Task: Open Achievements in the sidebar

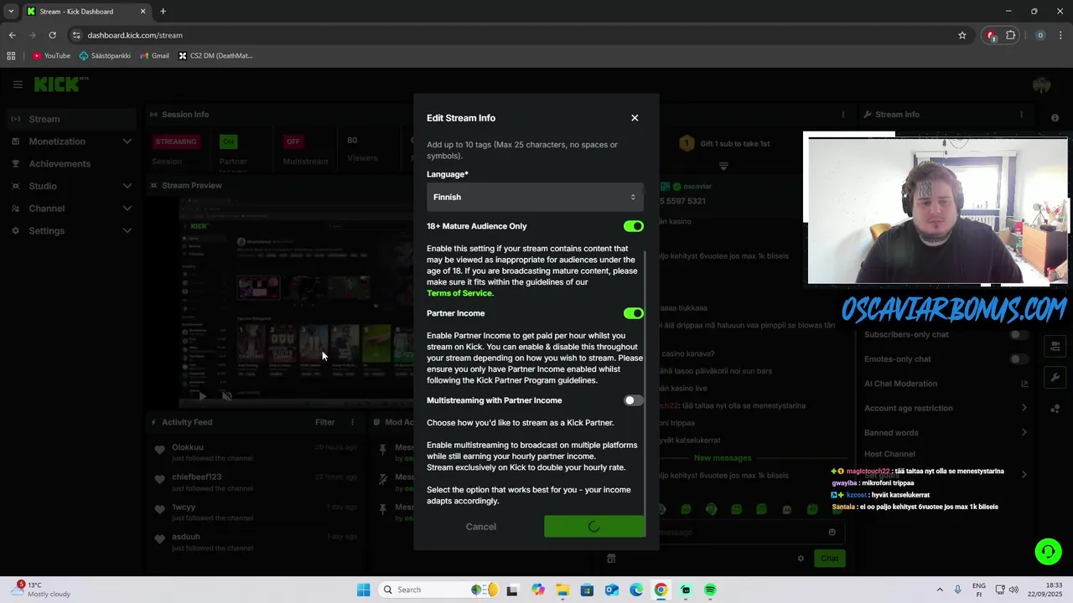Action: coord(71,164)
